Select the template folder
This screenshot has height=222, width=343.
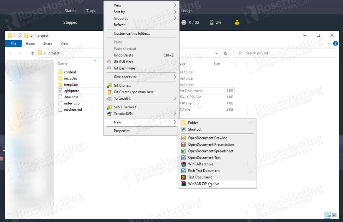coord(71,85)
